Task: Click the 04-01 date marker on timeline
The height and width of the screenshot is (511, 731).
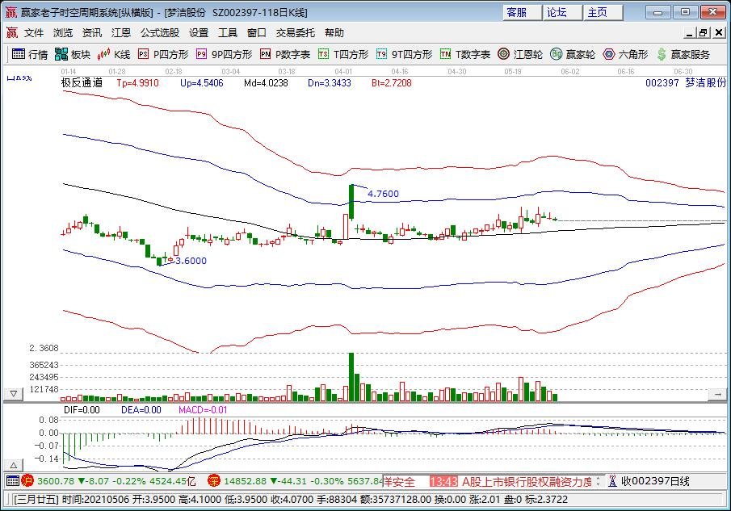Action: pos(343,71)
